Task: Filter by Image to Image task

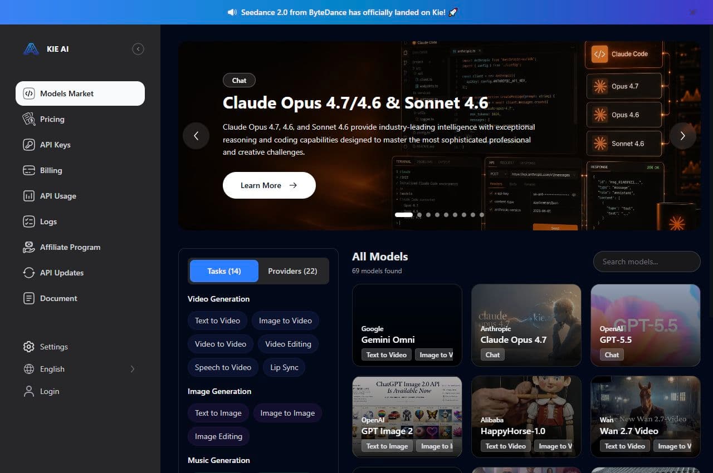Action: [287, 413]
